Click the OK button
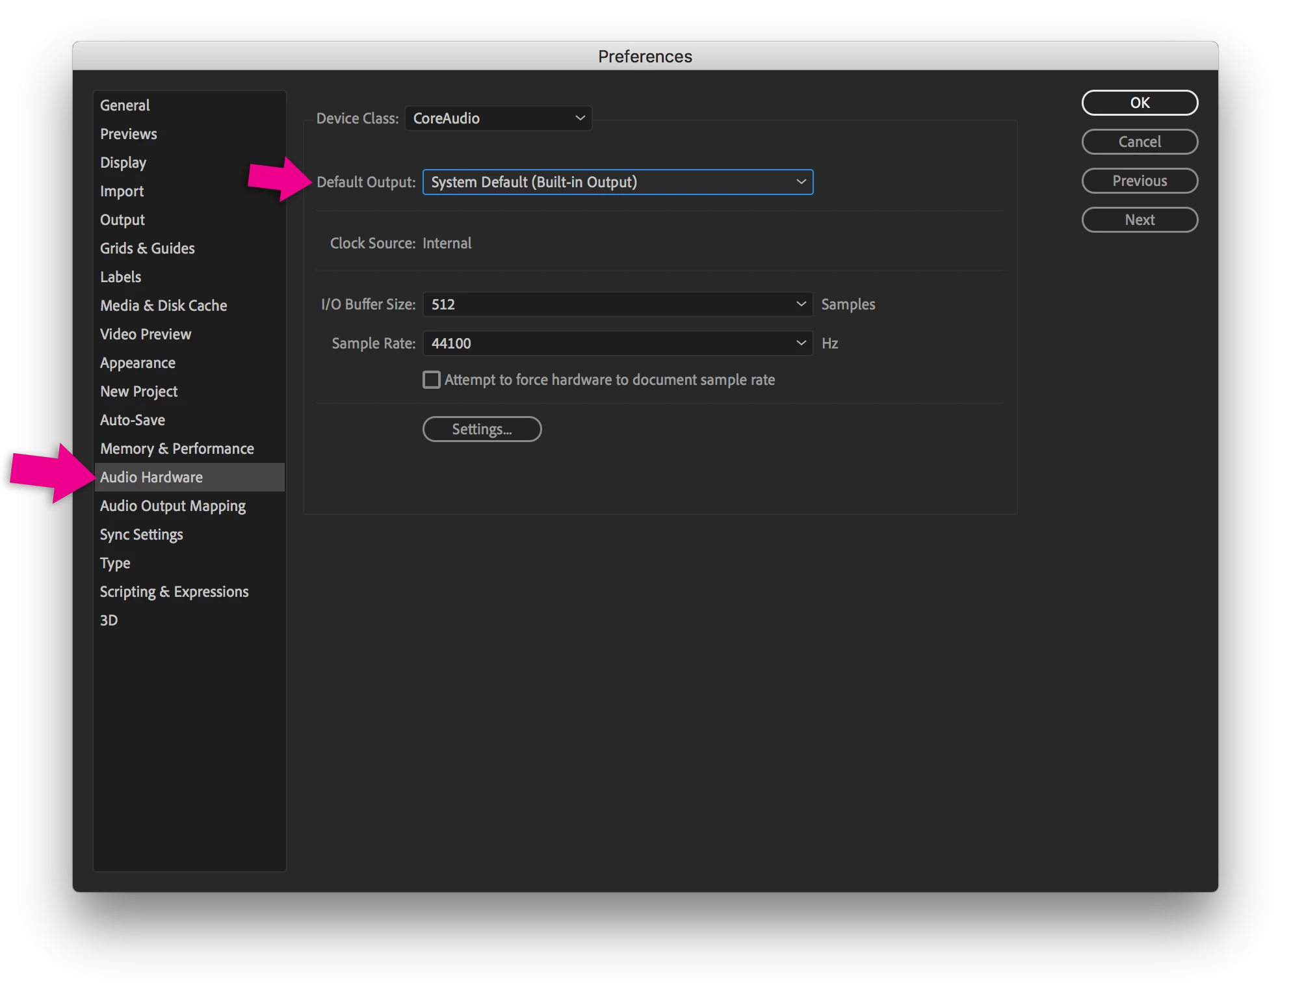1291x996 pixels. coord(1140,103)
